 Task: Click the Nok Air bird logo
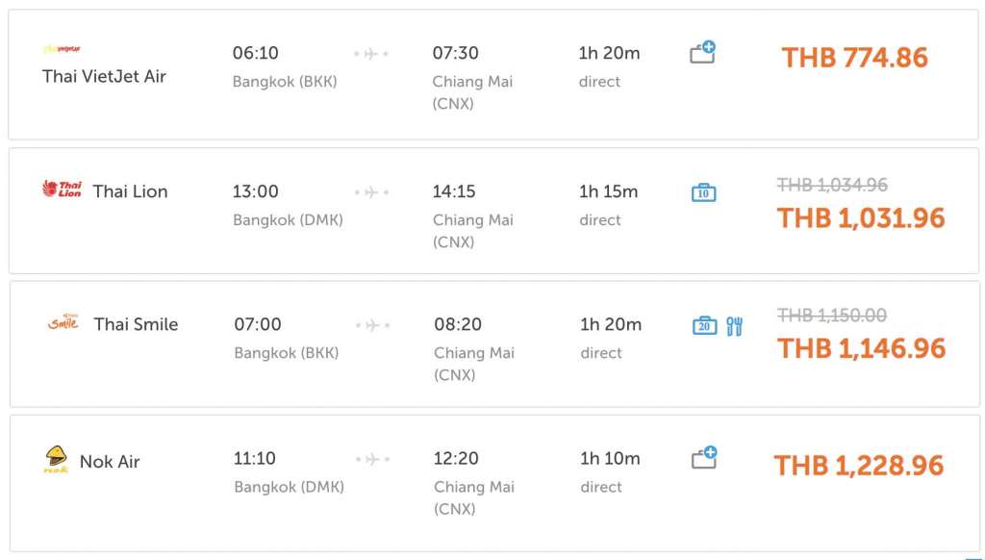pyautogui.click(x=56, y=460)
